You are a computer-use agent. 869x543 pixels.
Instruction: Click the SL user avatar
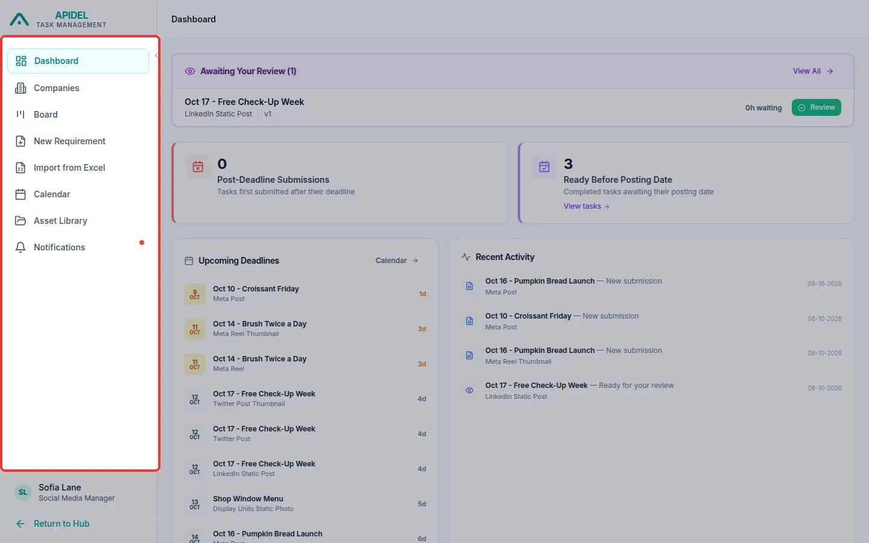pyautogui.click(x=23, y=492)
